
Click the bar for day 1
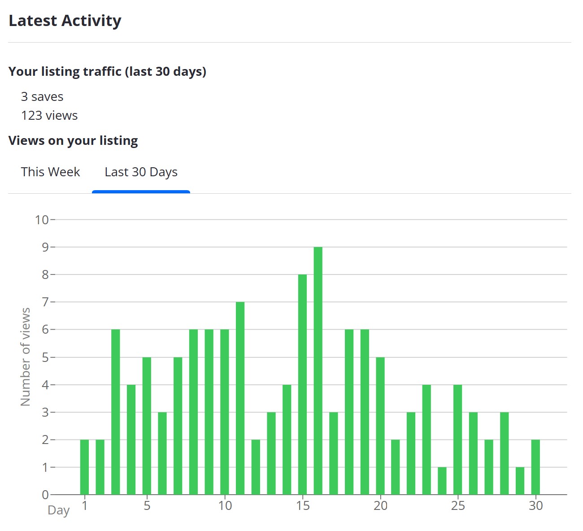(x=84, y=467)
